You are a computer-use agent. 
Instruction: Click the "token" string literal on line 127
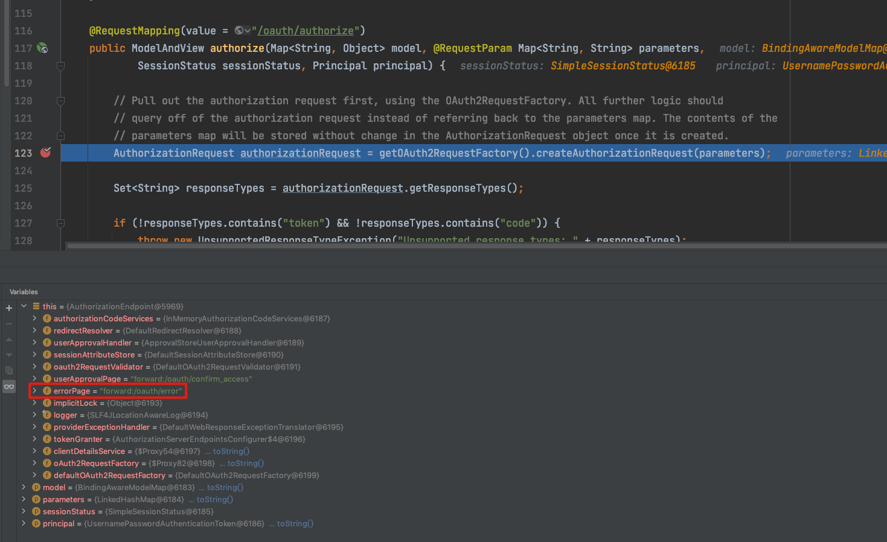(x=304, y=223)
